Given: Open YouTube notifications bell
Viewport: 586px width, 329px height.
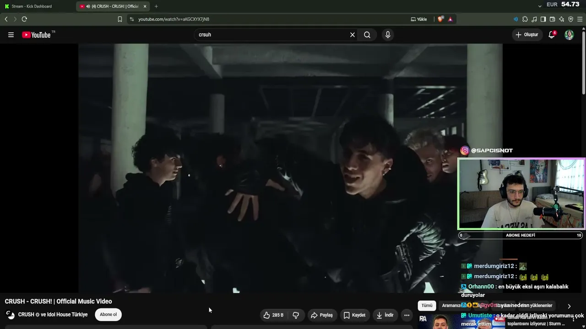Looking at the screenshot, I should pyautogui.click(x=552, y=35).
